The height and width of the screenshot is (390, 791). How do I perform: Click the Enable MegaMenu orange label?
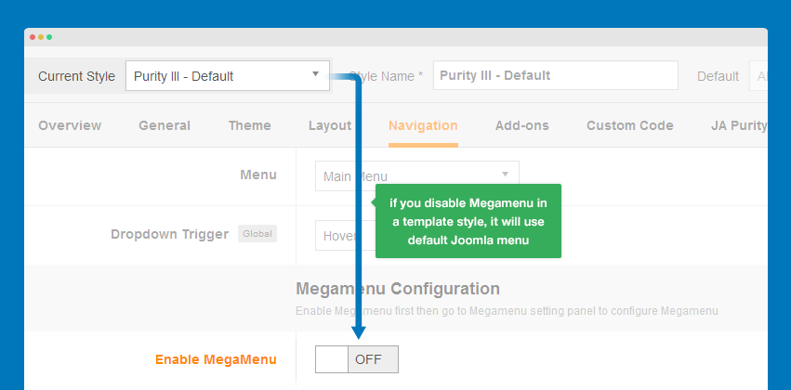(216, 359)
